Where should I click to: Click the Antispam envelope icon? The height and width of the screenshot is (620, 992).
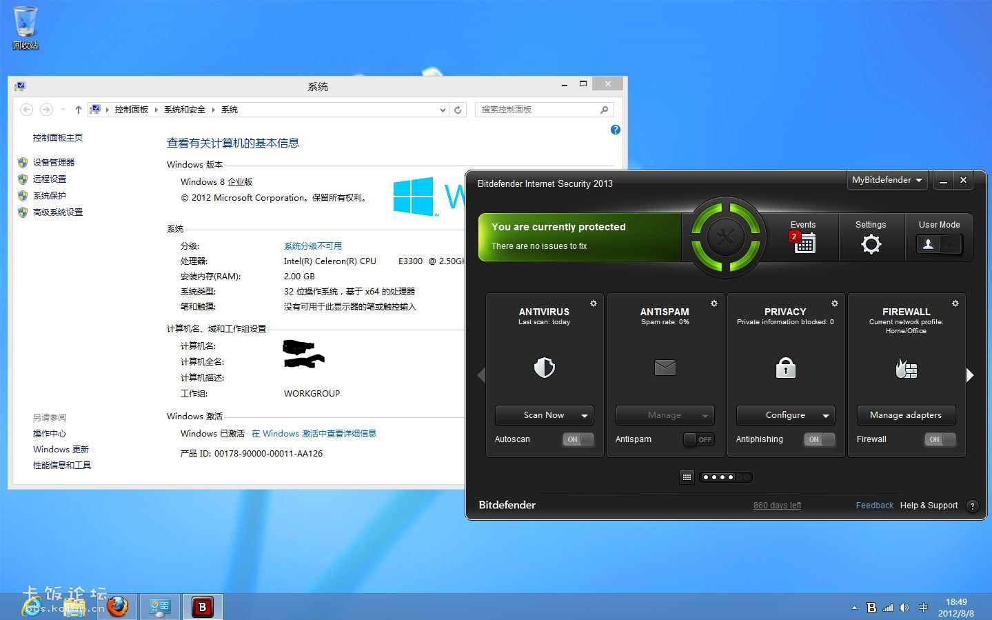pos(665,368)
